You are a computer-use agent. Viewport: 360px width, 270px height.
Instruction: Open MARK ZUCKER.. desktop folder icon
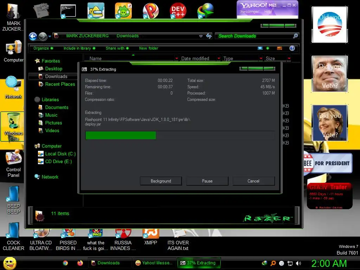[13, 17]
